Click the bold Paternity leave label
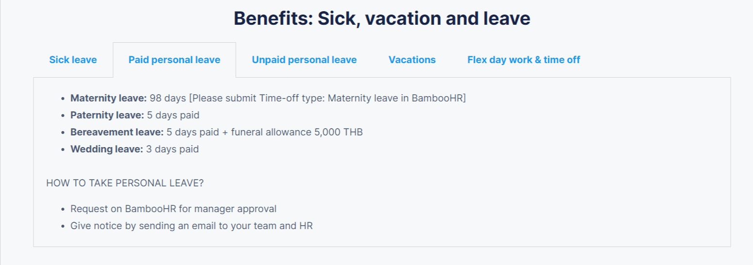Image resolution: width=753 pixels, height=265 pixels. (x=107, y=115)
